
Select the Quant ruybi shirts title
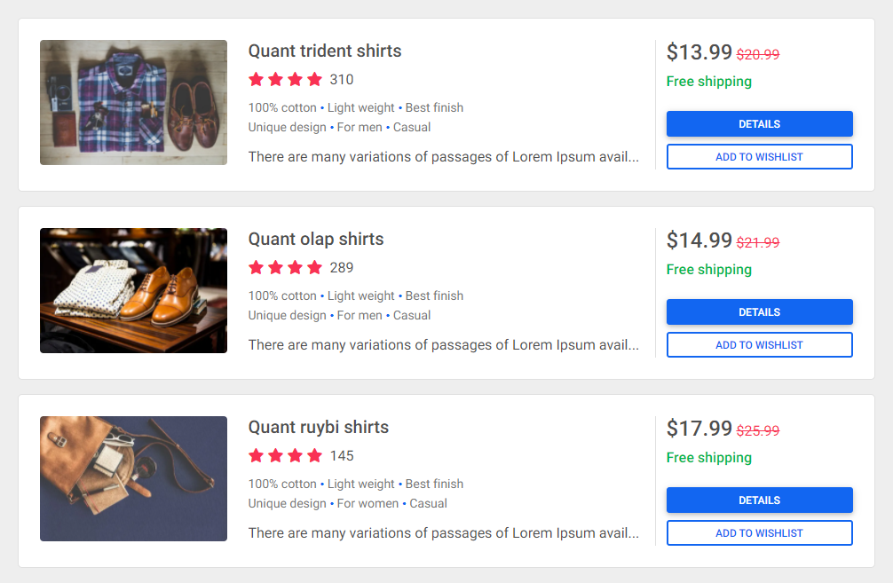[318, 427]
